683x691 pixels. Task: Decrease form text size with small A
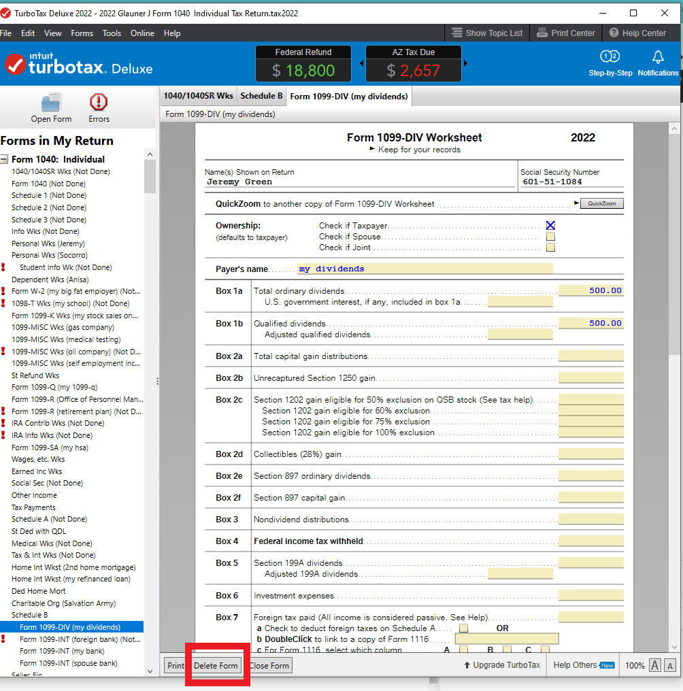pos(670,666)
